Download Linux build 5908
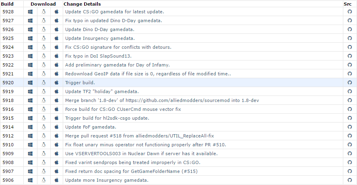 [43, 162]
